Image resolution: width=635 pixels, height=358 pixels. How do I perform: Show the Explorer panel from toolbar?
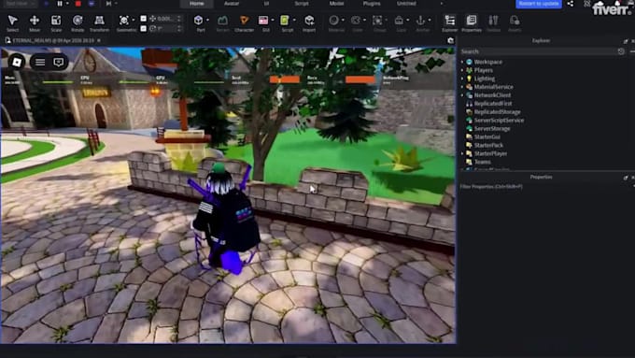[x=449, y=22]
